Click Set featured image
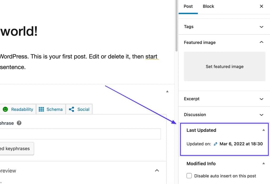 [224, 67]
